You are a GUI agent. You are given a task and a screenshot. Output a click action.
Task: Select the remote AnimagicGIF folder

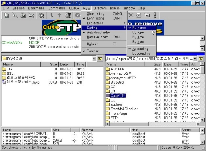coord(118,74)
